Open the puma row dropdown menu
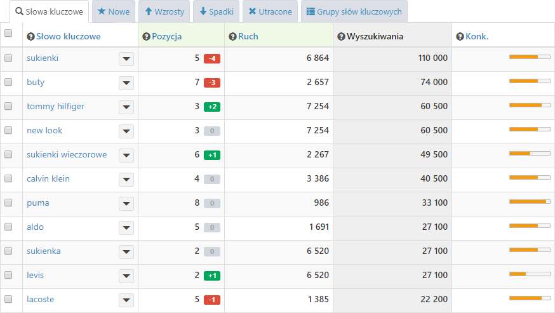Viewport: 555px width, 313px height. pos(126,204)
